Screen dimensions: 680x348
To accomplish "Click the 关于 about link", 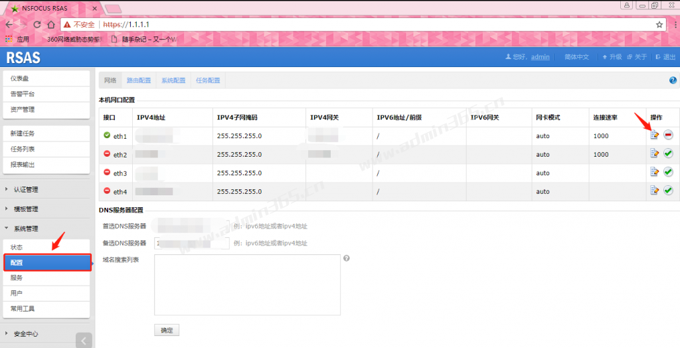I will 637,57.
